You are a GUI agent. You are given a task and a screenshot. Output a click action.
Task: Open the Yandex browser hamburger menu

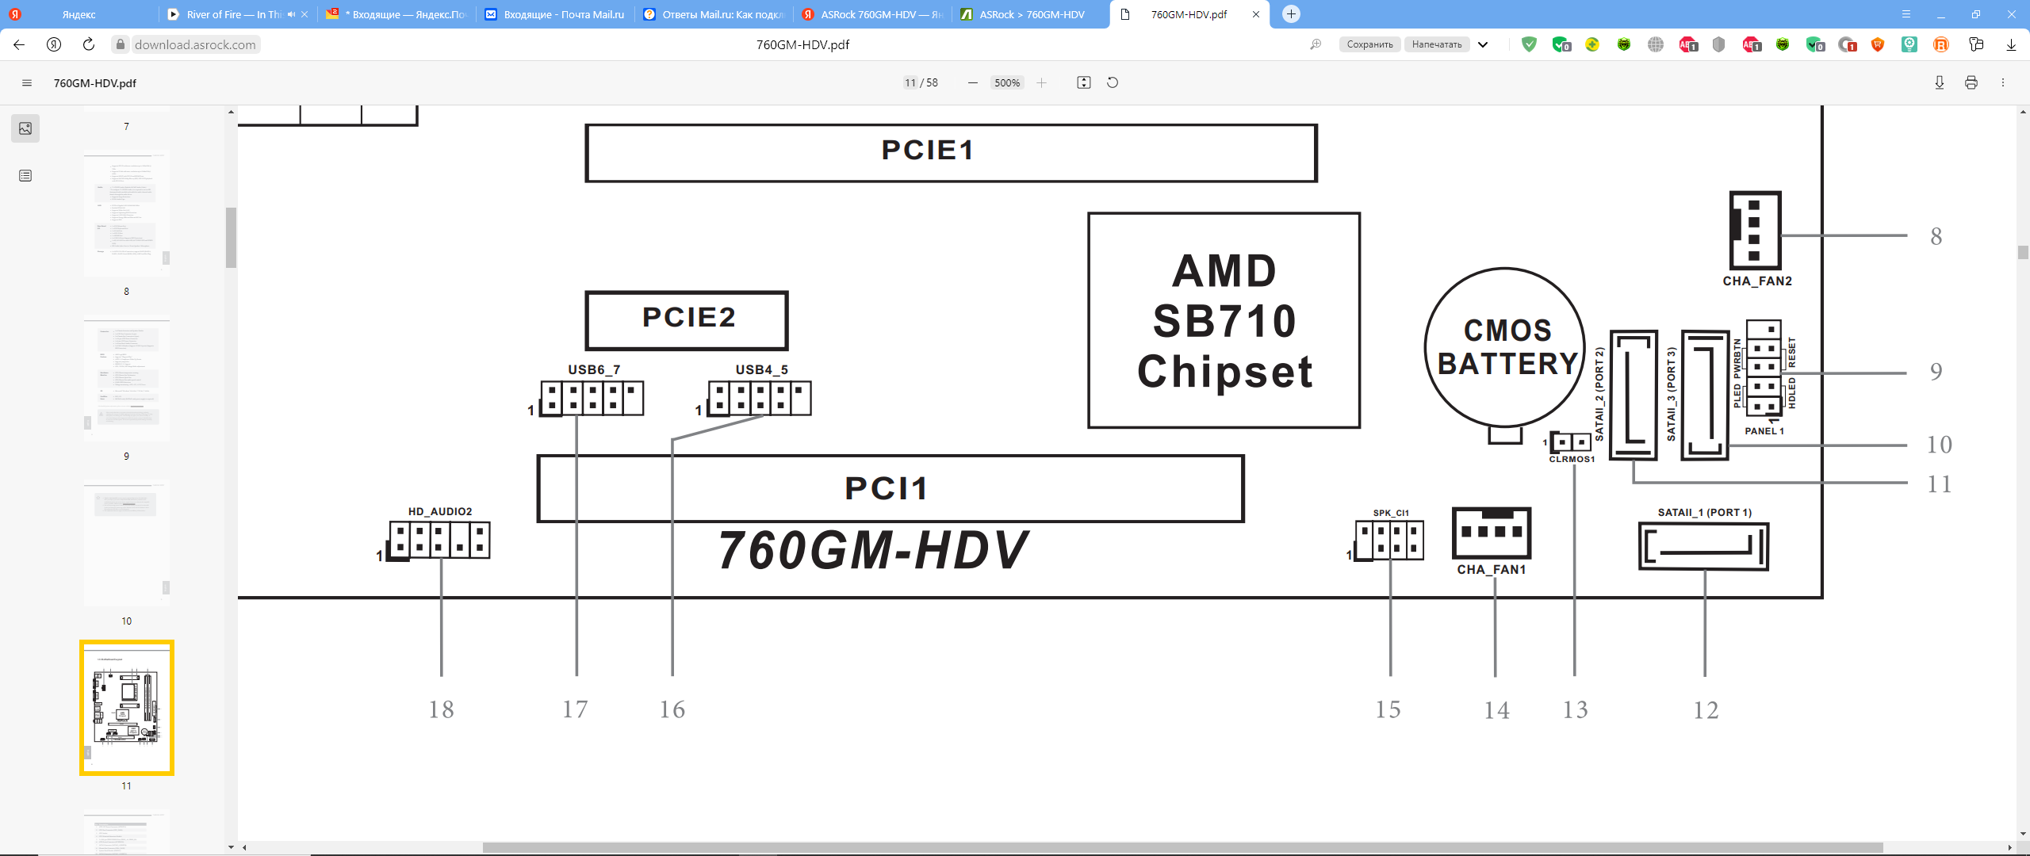pyautogui.click(x=1906, y=14)
